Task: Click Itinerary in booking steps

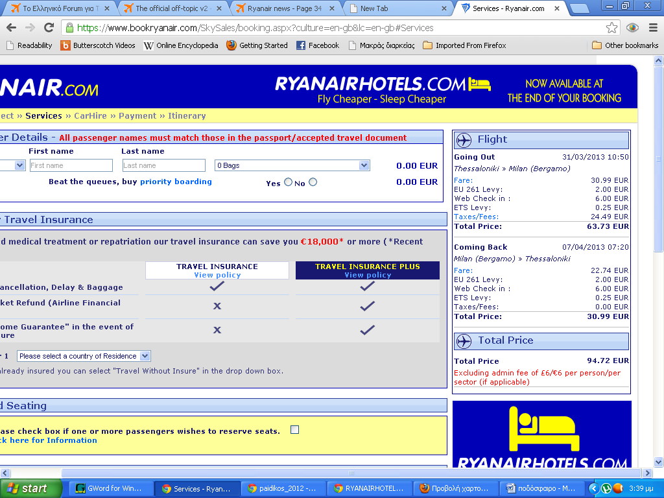Action: pyautogui.click(x=187, y=116)
